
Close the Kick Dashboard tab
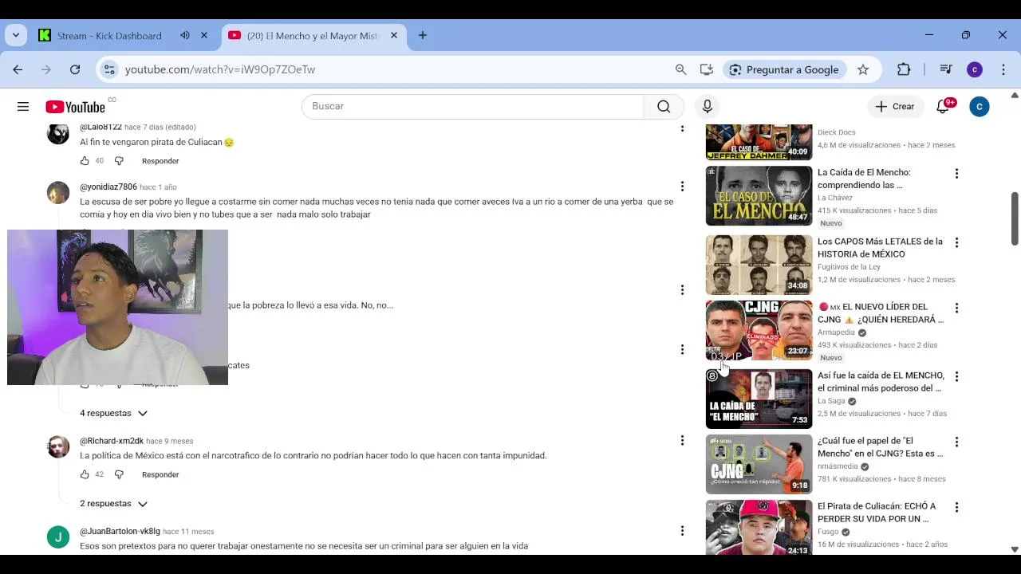pos(204,35)
